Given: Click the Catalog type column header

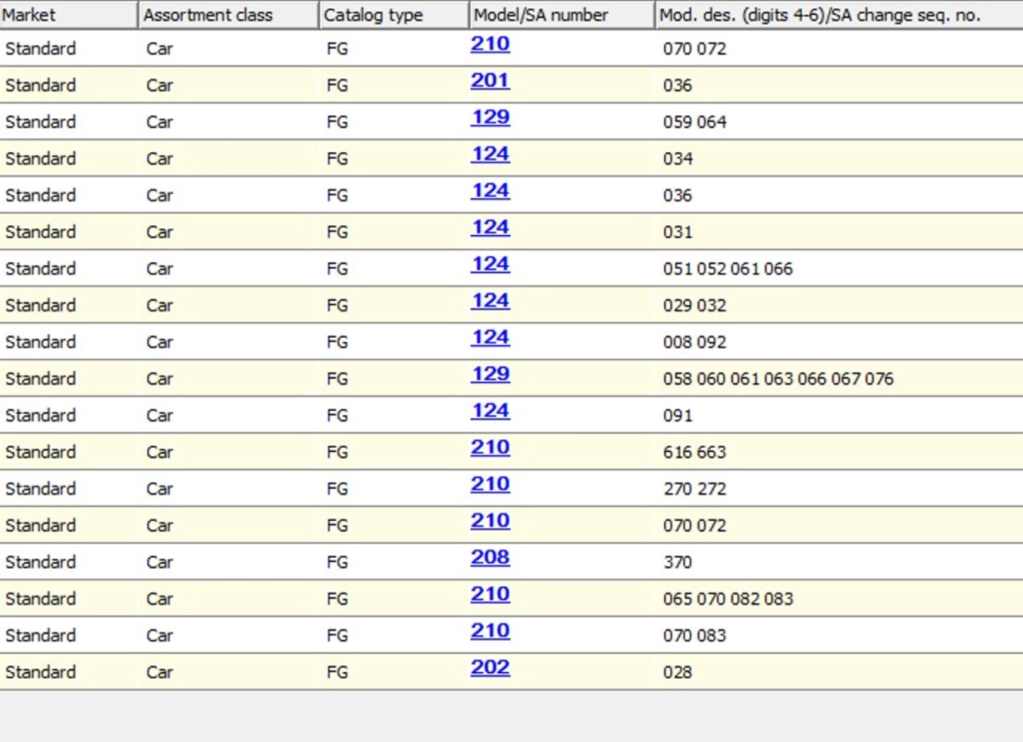Looking at the screenshot, I should [x=394, y=15].
